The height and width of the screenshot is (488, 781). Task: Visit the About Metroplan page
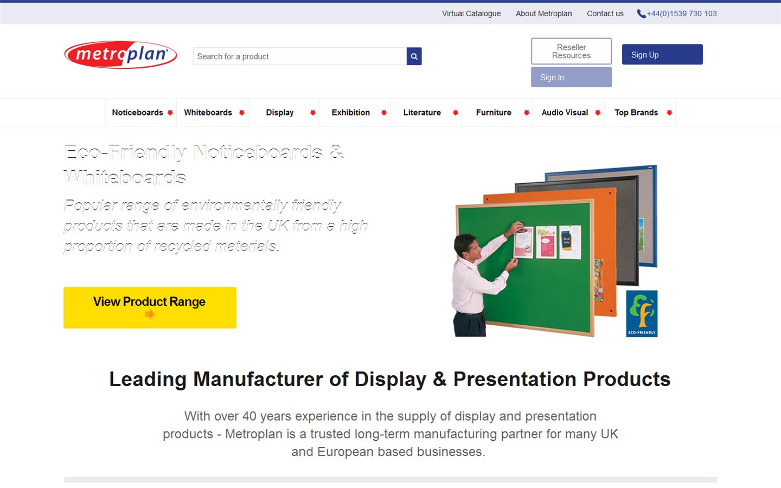[x=543, y=14]
